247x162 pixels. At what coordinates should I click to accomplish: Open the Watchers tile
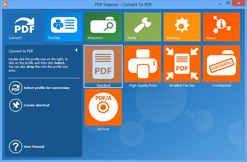[x=103, y=27]
